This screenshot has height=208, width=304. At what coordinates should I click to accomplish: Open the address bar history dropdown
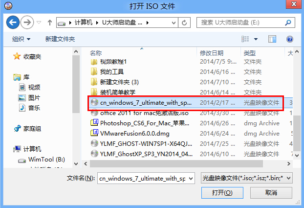click(x=174, y=23)
